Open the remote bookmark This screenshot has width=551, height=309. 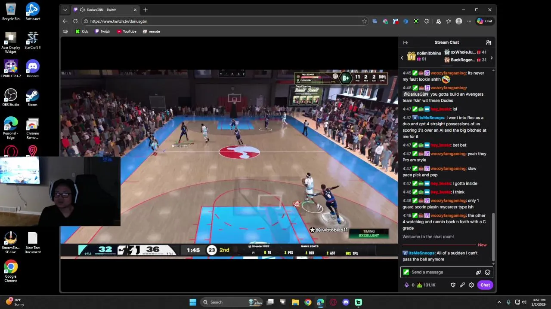tap(151, 31)
